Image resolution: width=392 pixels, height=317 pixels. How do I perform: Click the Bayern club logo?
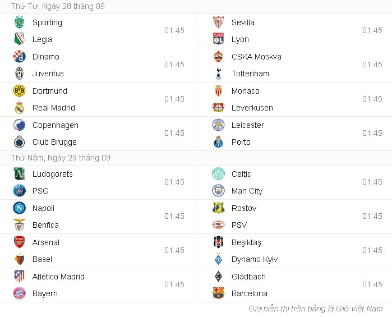(x=20, y=293)
